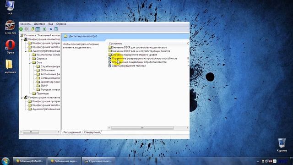Sort by the Состояние column header
293x165 pixels.
(115, 44)
